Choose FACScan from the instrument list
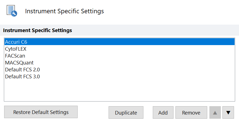This screenshot has height=122, width=239. coord(15,56)
